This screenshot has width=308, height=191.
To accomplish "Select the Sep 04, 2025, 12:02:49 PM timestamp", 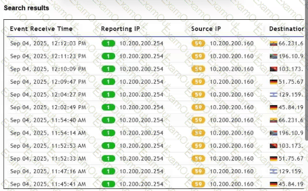I will click(x=48, y=108).
